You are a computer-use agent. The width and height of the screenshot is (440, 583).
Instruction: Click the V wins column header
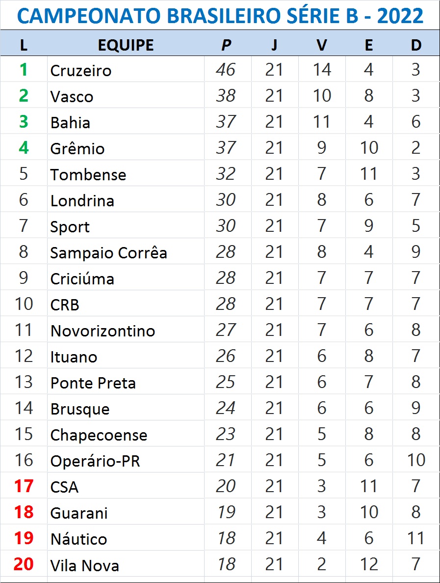[322, 45]
